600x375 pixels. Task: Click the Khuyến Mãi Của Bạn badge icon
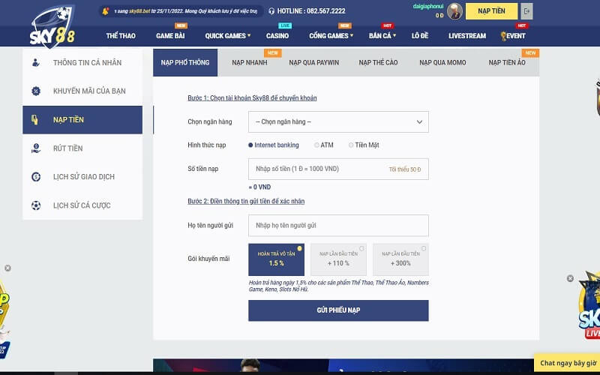[35, 91]
